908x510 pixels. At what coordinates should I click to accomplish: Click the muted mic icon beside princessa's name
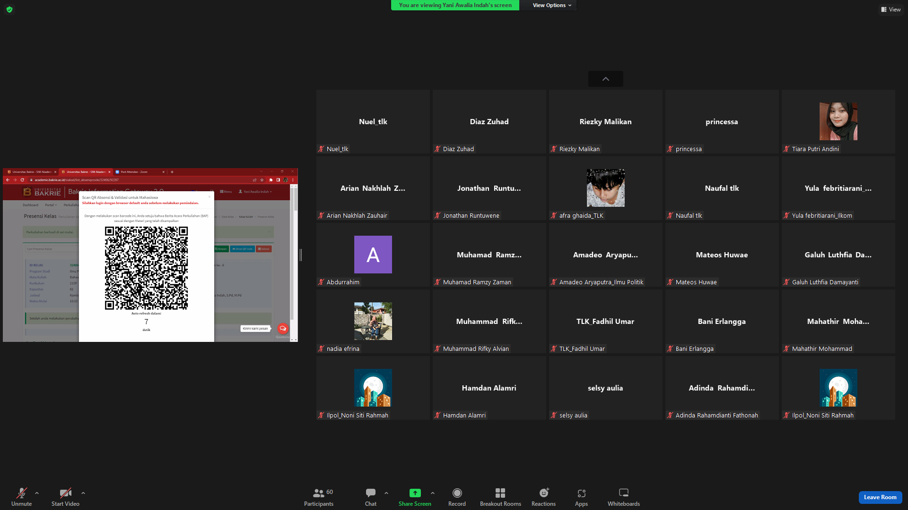[671, 149]
